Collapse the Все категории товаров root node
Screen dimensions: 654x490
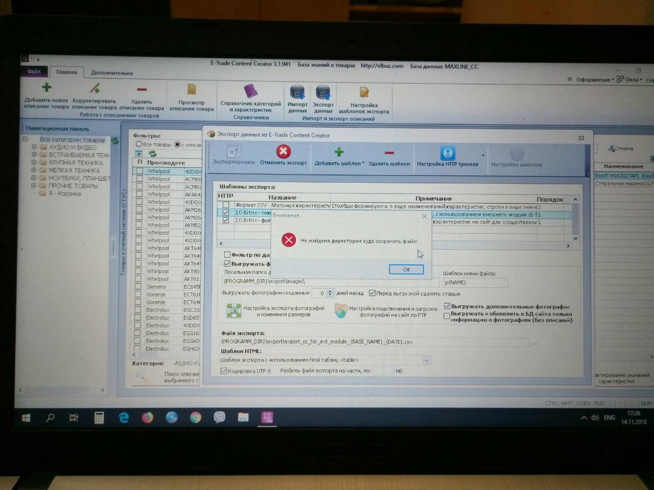[x=25, y=139]
